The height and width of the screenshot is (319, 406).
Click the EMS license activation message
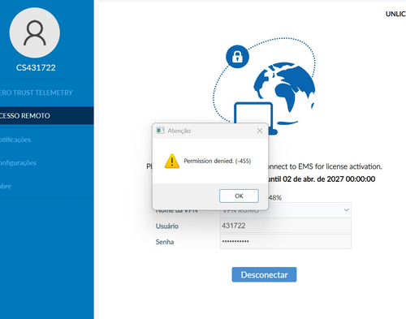pos(325,166)
